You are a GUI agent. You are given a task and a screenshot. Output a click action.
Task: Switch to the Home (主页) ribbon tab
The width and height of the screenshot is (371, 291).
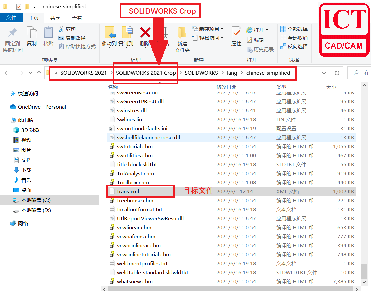[x=34, y=18]
